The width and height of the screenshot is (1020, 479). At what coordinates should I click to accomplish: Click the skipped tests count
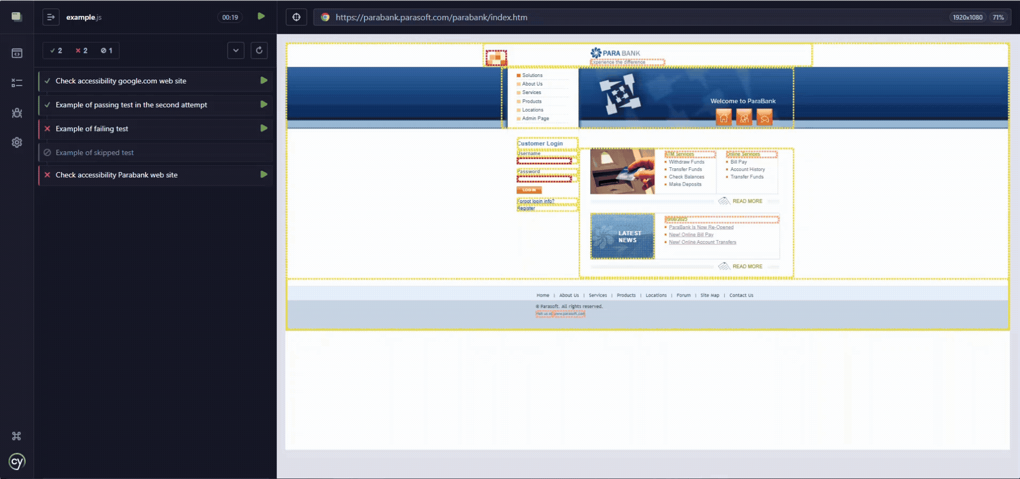click(x=106, y=50)
